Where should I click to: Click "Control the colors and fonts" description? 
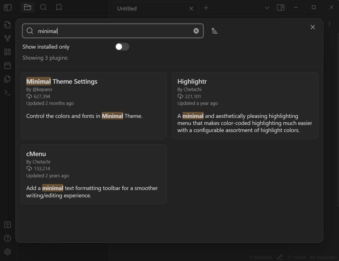[x=84, y=116]
